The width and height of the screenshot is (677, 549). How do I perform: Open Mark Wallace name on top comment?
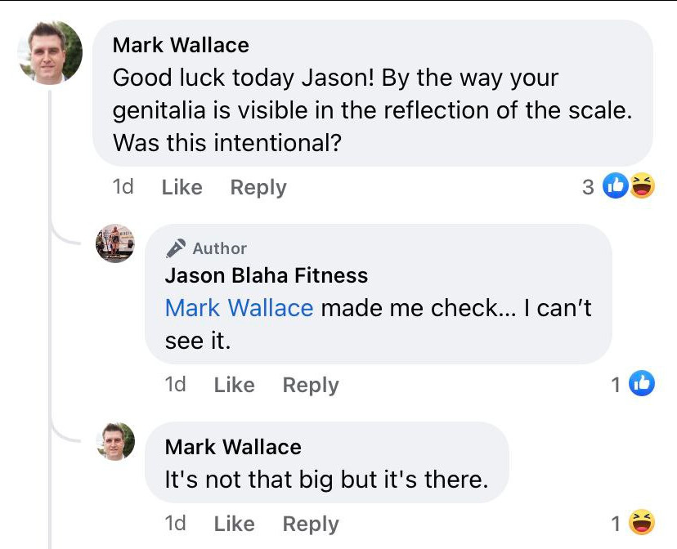[x=181, y=44]
